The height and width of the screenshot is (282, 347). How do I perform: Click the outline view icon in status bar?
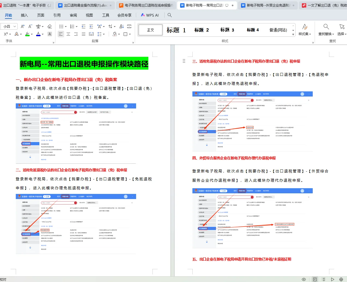click(324, 279)
